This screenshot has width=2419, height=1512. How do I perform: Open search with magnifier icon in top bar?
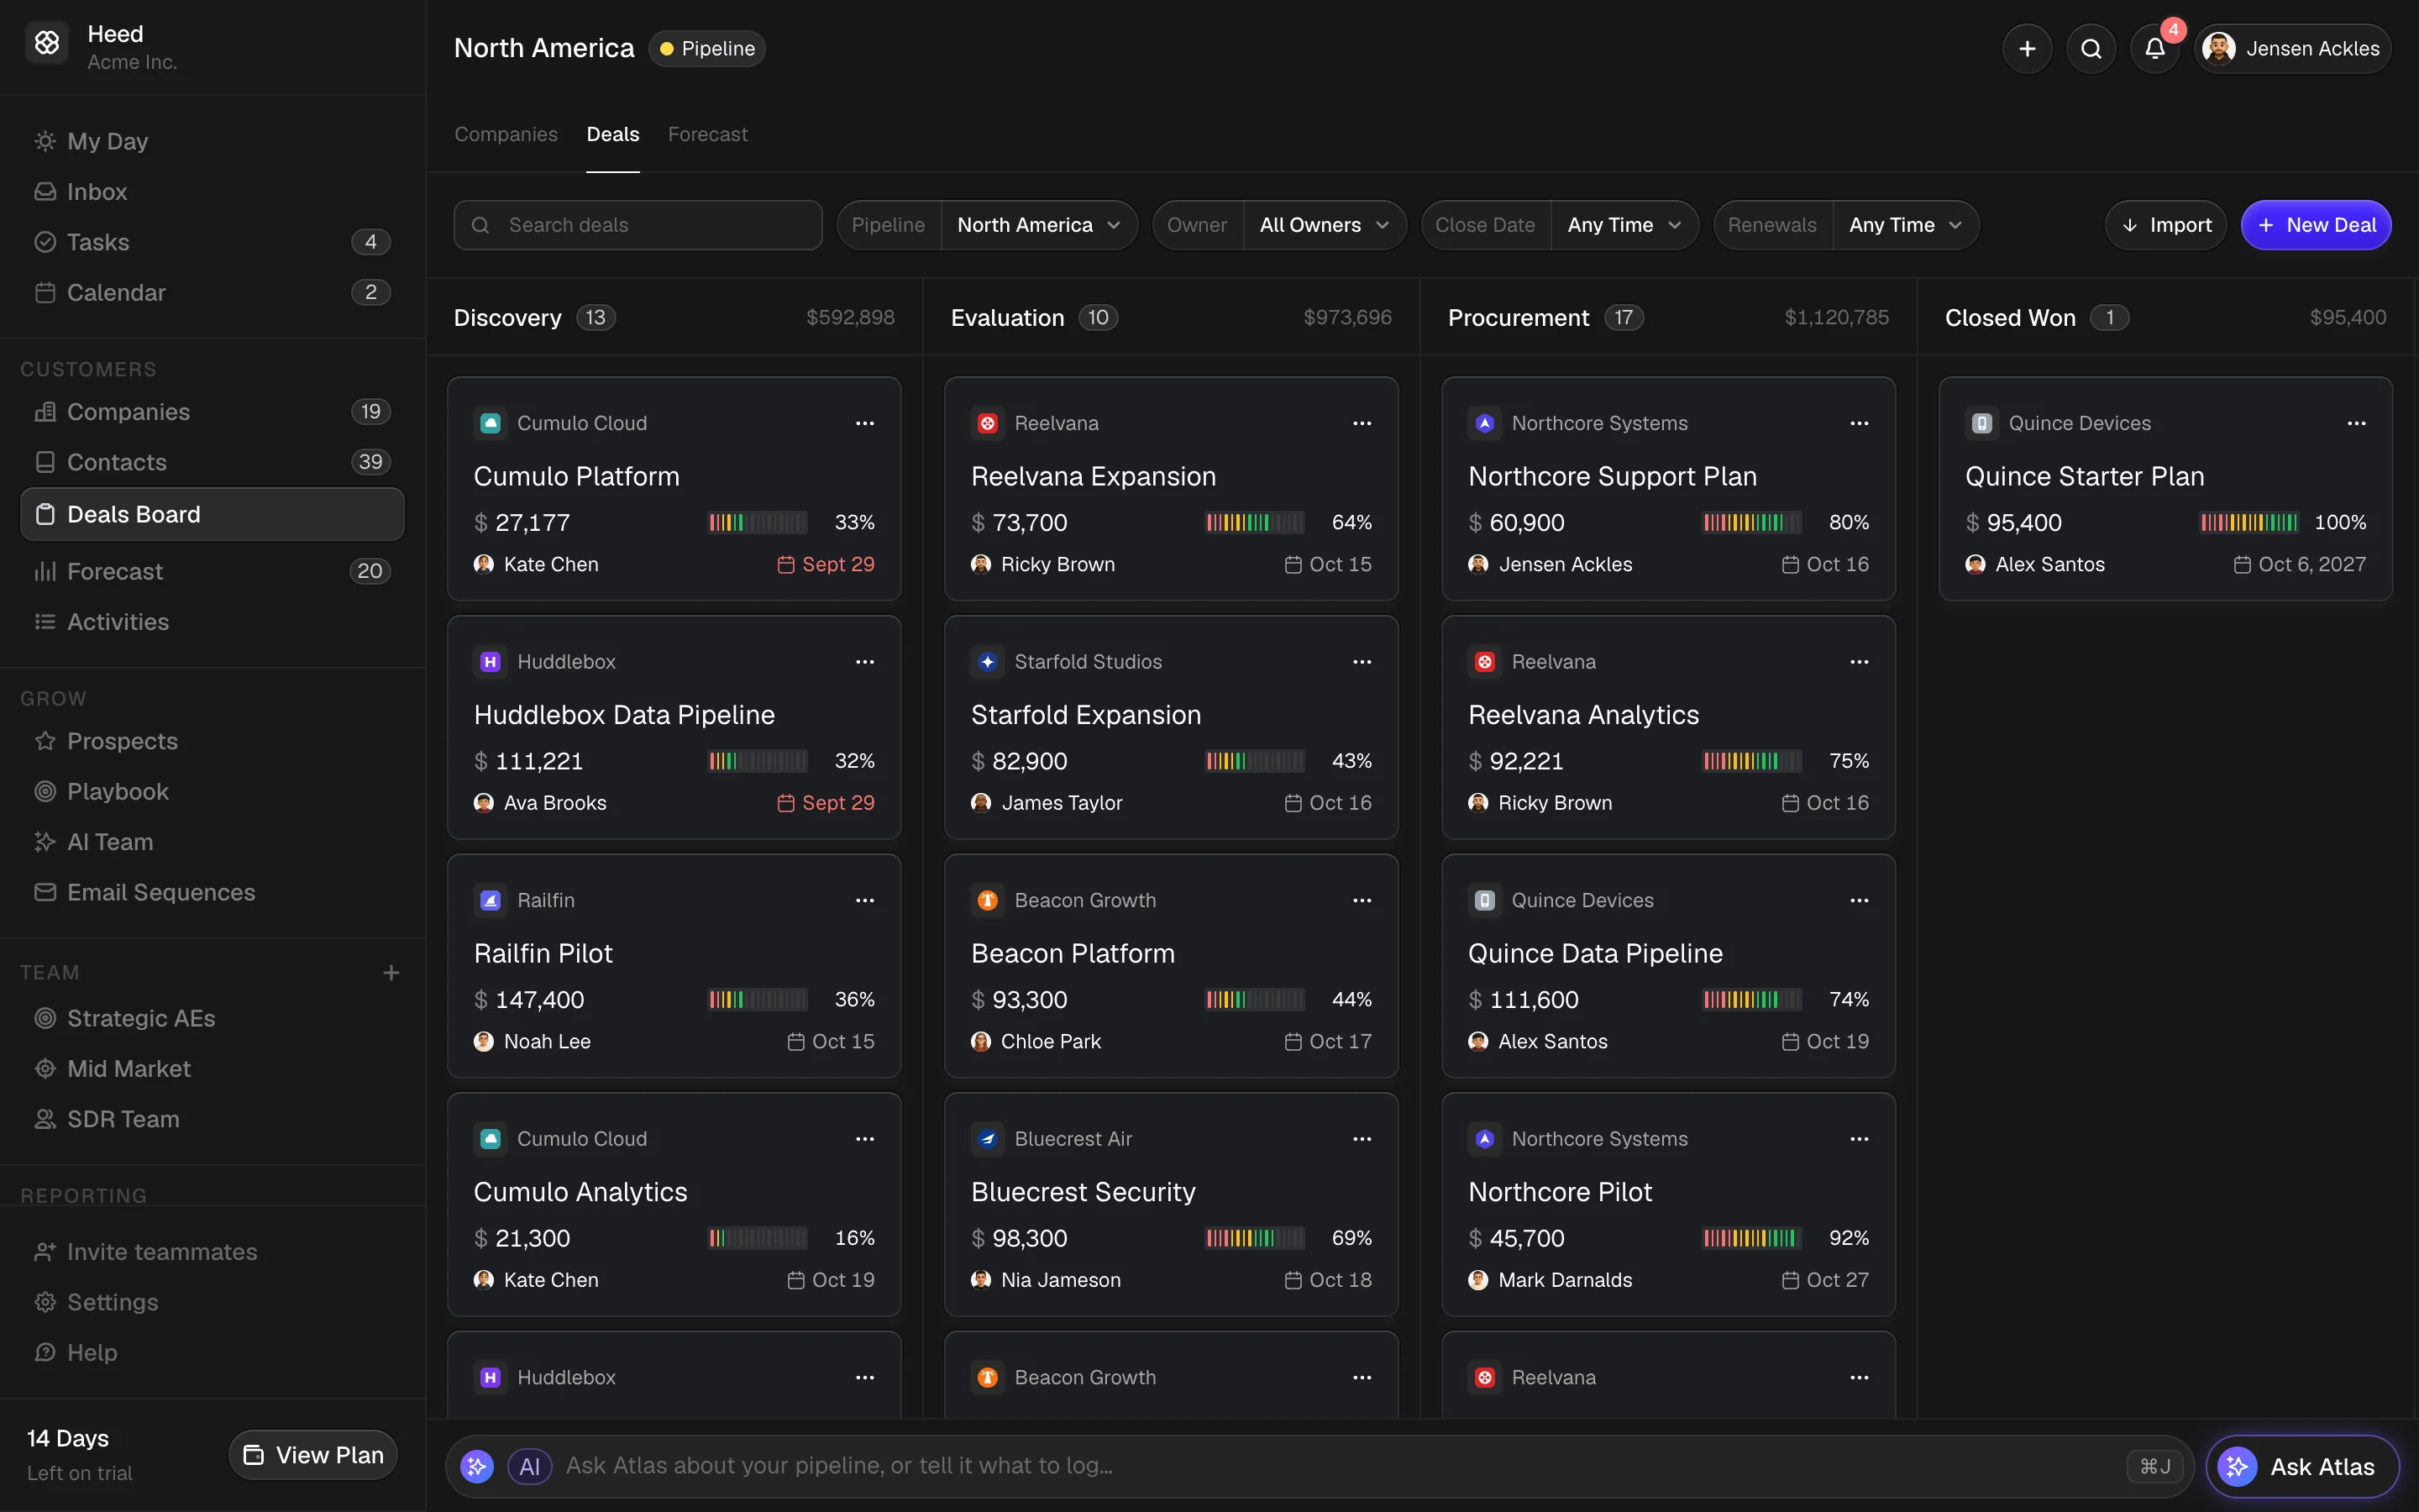tap(2091, 48)
